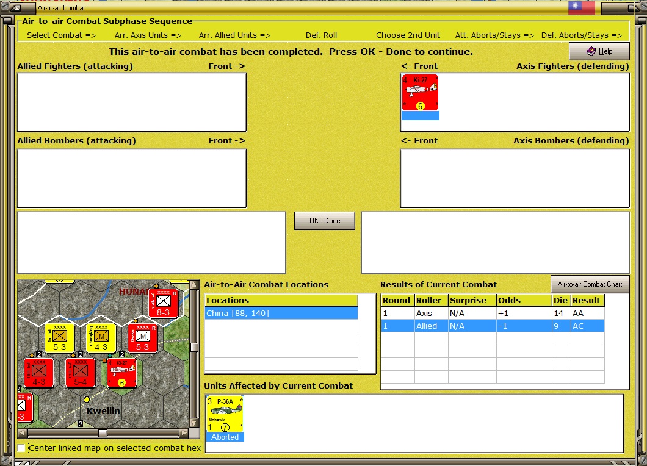Open the Help button
The width and height of the screenshot is (647, 466).
click(x=599, y=51)
